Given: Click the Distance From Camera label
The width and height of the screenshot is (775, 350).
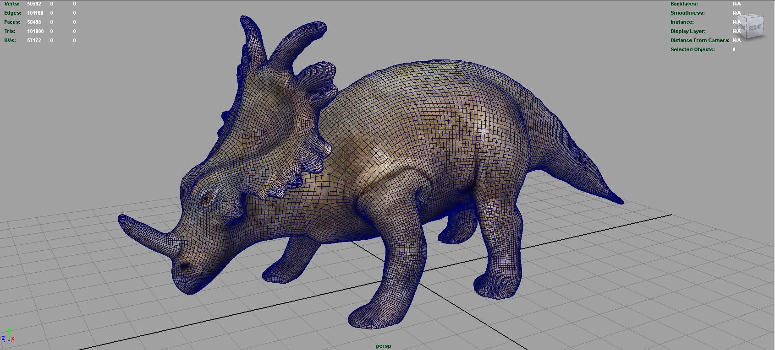Looking at the screenshot, I should click(700, 40).
